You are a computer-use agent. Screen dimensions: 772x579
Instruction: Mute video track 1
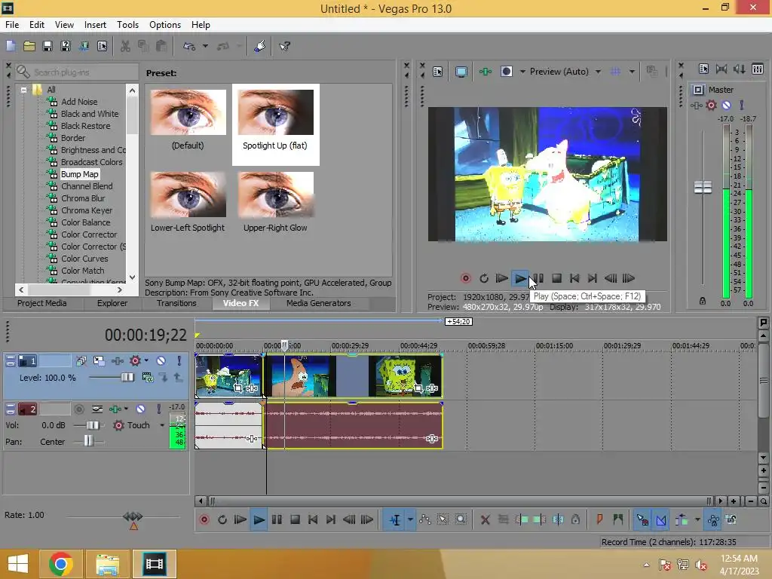pyautogui.click(x=161, y=361)
